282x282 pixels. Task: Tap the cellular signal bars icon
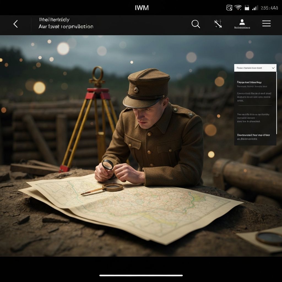[x=255, y=8]
